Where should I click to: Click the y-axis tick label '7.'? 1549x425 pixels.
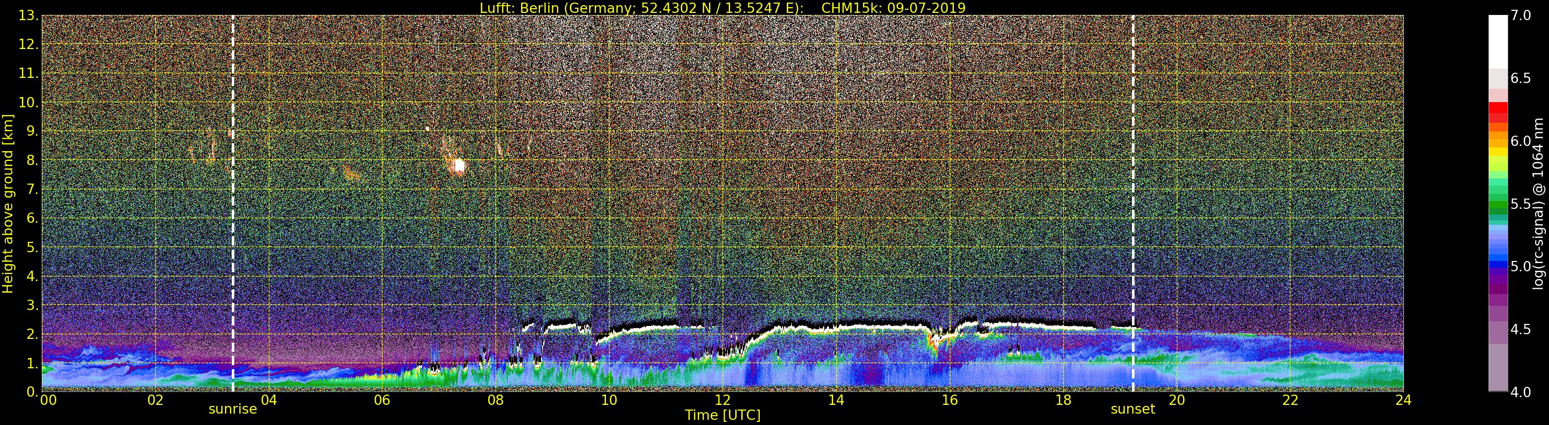pyautogui.click(x=33, y=189)
